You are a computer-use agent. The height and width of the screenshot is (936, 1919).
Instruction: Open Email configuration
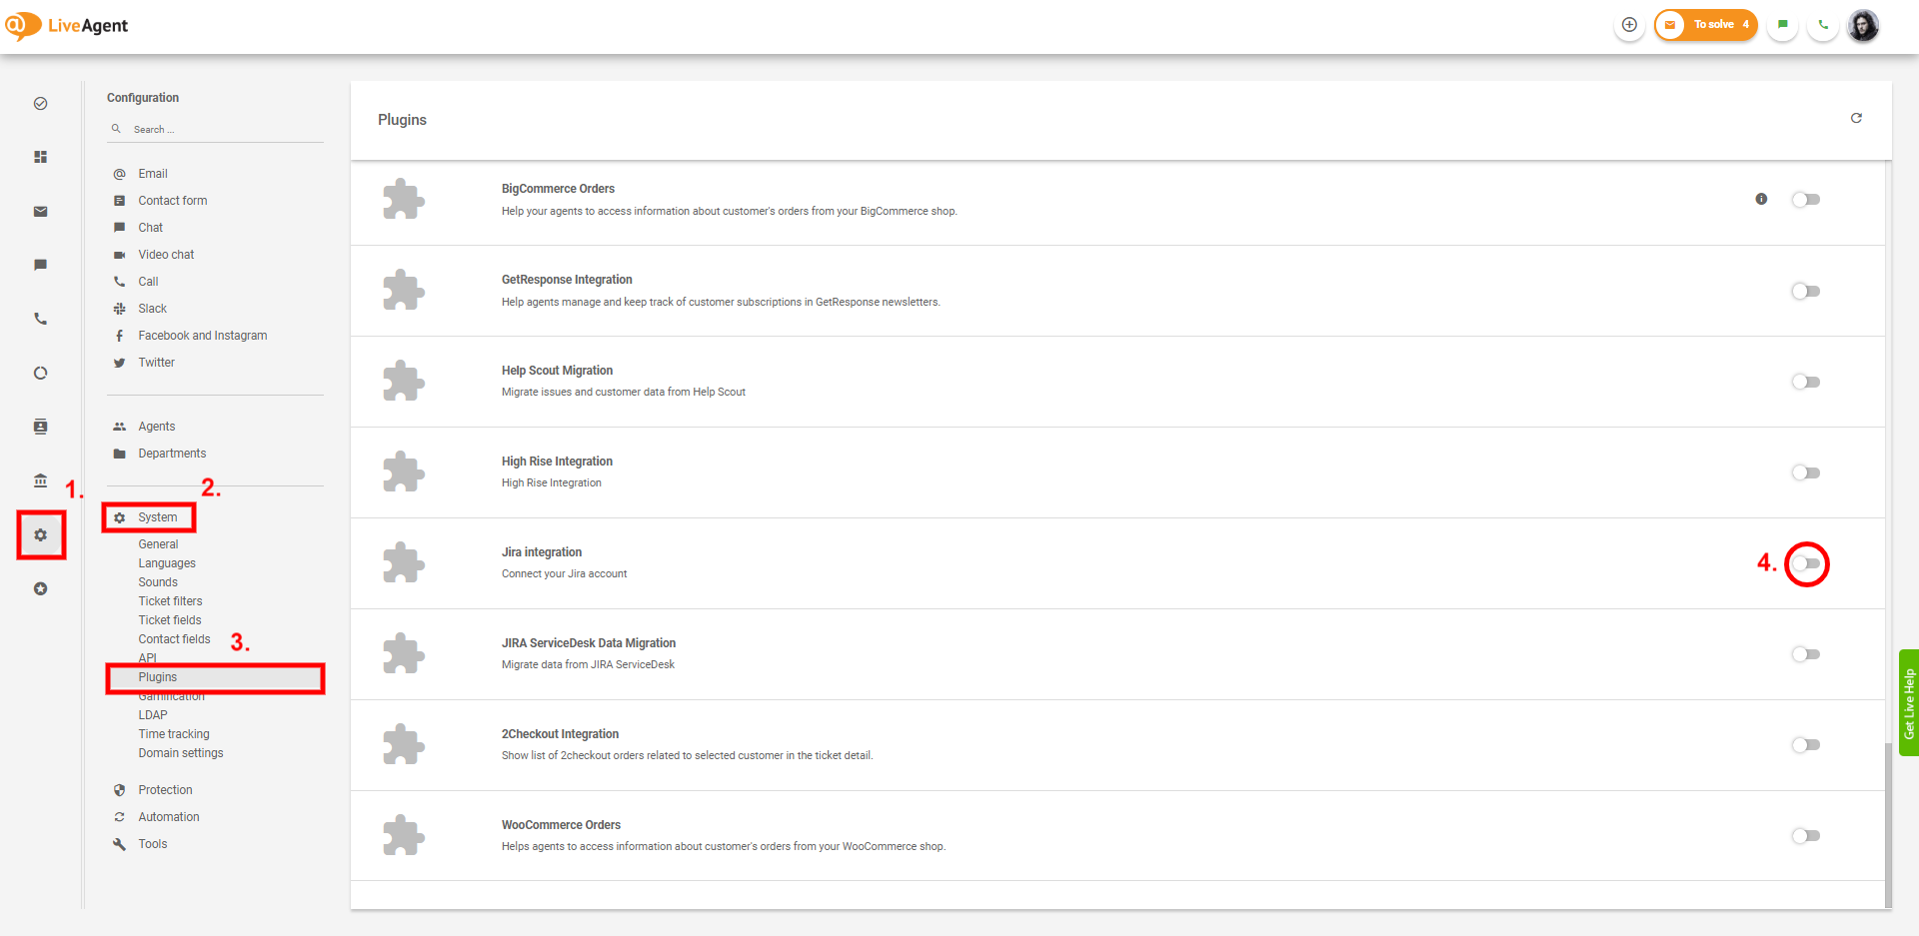pos(152,174)
